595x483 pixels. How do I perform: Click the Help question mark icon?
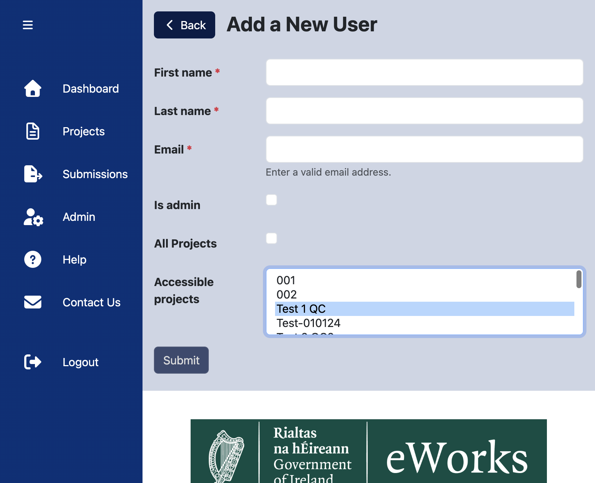click(x=33, y=259)
